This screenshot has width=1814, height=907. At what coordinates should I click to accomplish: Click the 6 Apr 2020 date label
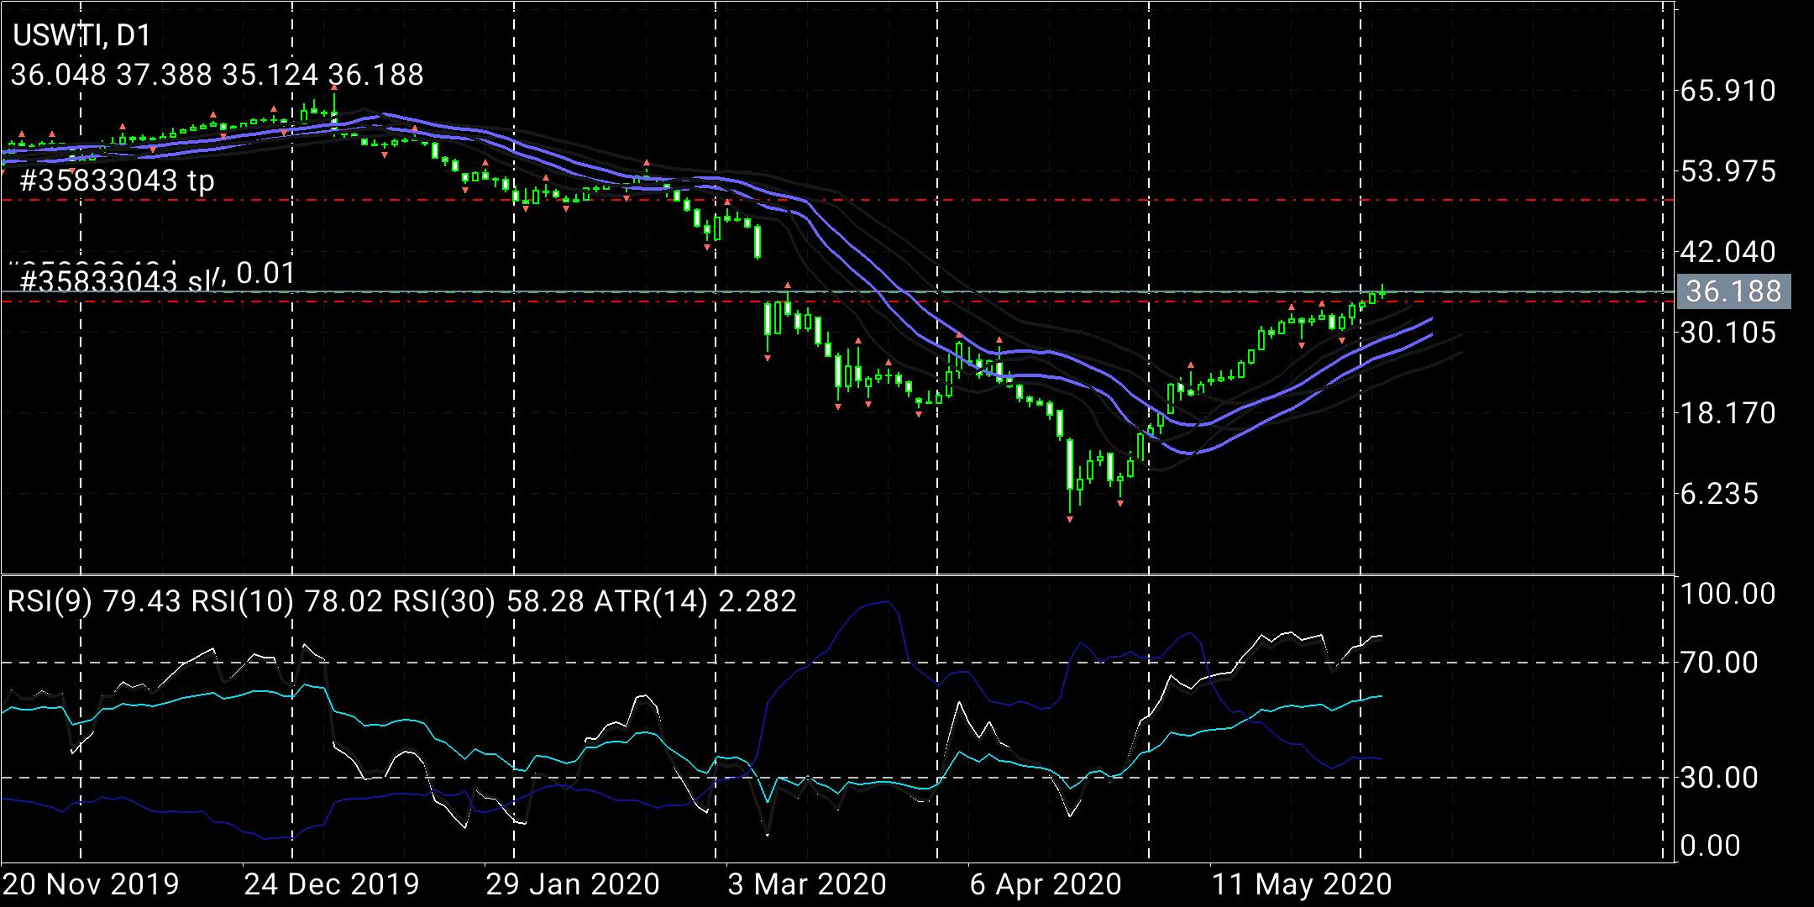(1046, 884)
